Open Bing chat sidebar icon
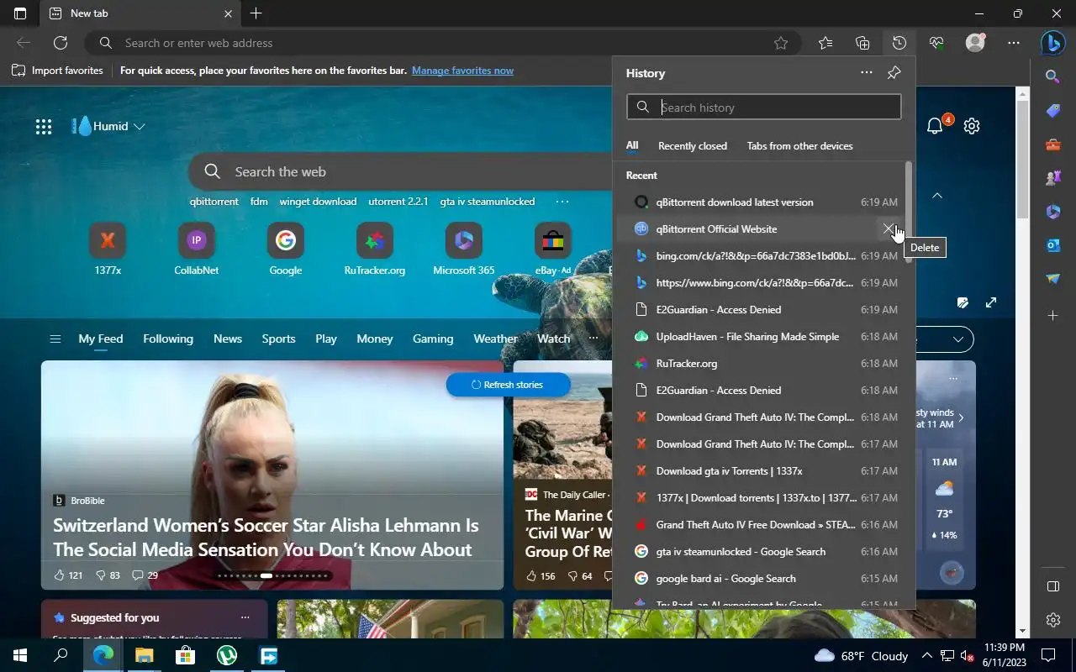Viewport: 1076px width, 672px height. pyautogui.click(x=1052, y=43)
